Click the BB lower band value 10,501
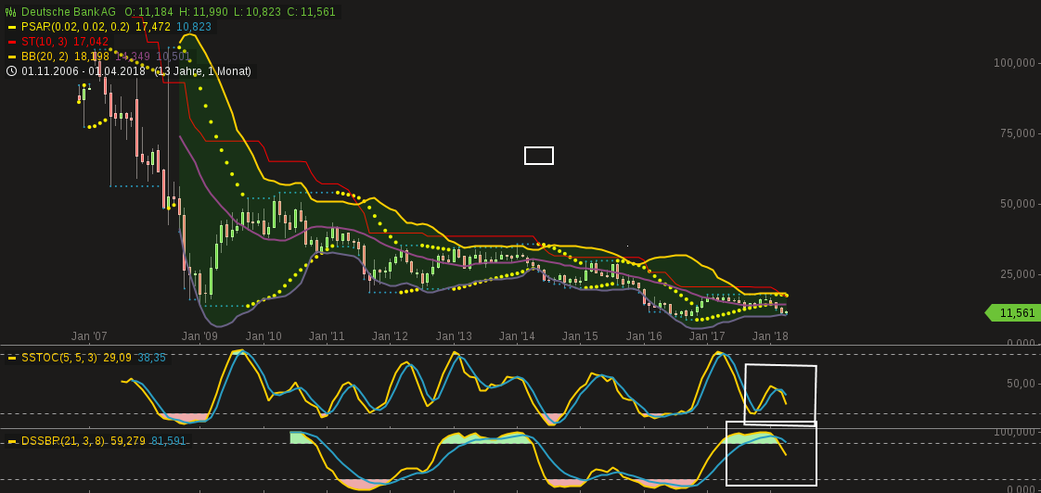Viewport: 1041px width, 493px height. 174,57
